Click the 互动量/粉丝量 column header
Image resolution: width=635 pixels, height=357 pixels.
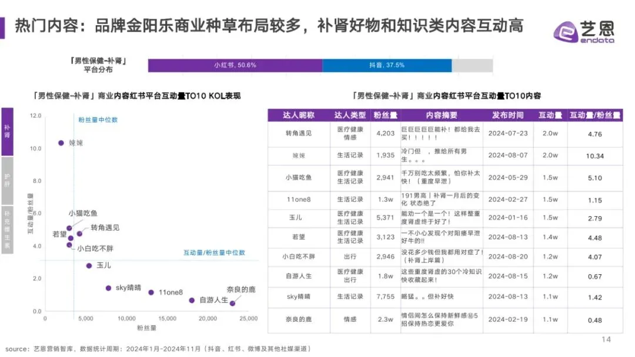[x=595, y=115]
